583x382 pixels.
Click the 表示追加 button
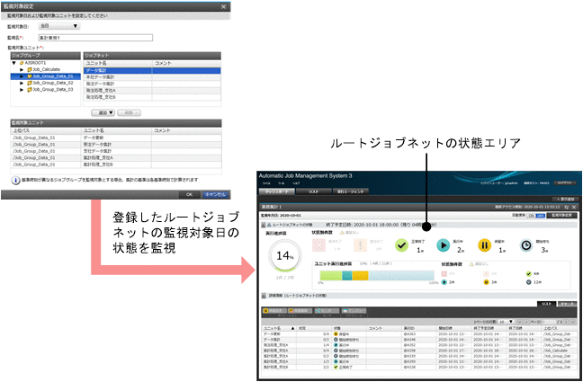(x=565, y=200)
